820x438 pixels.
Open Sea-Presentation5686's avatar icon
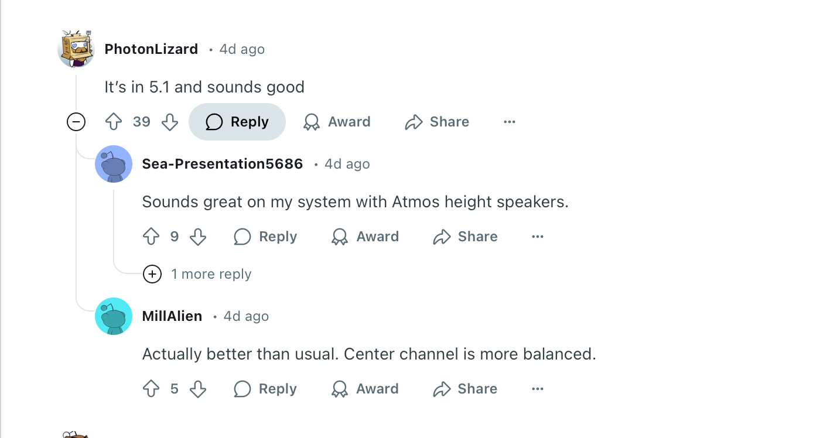114,164
